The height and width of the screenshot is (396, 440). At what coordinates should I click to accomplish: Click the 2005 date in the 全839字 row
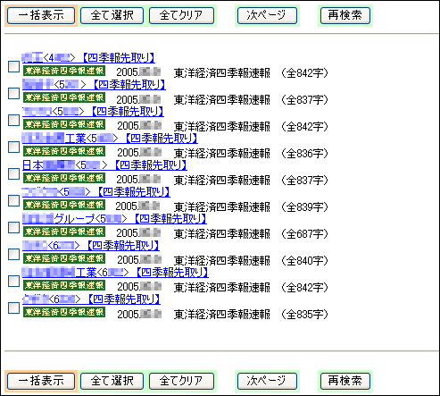pyautogui.click(x=138, y=206)
